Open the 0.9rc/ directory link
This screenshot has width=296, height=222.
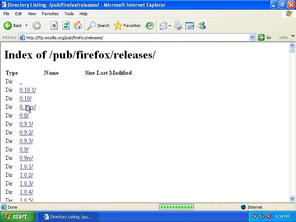click(26, 158)
